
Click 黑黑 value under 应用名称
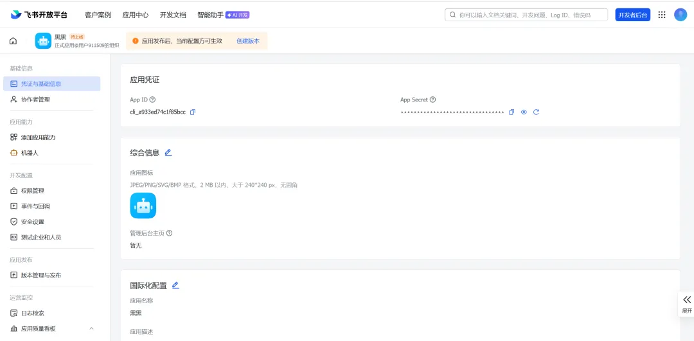pos(136,313)
